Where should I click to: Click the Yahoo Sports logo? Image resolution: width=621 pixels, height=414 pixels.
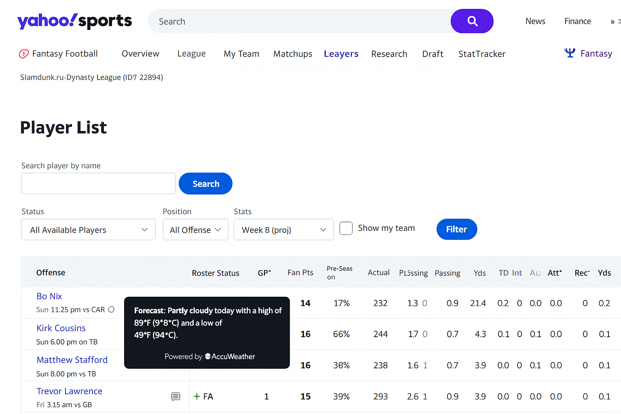click(75, 21)
